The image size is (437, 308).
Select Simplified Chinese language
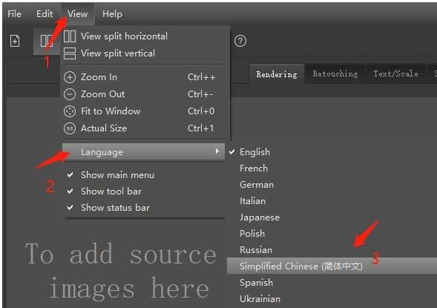tap(332, 266)
